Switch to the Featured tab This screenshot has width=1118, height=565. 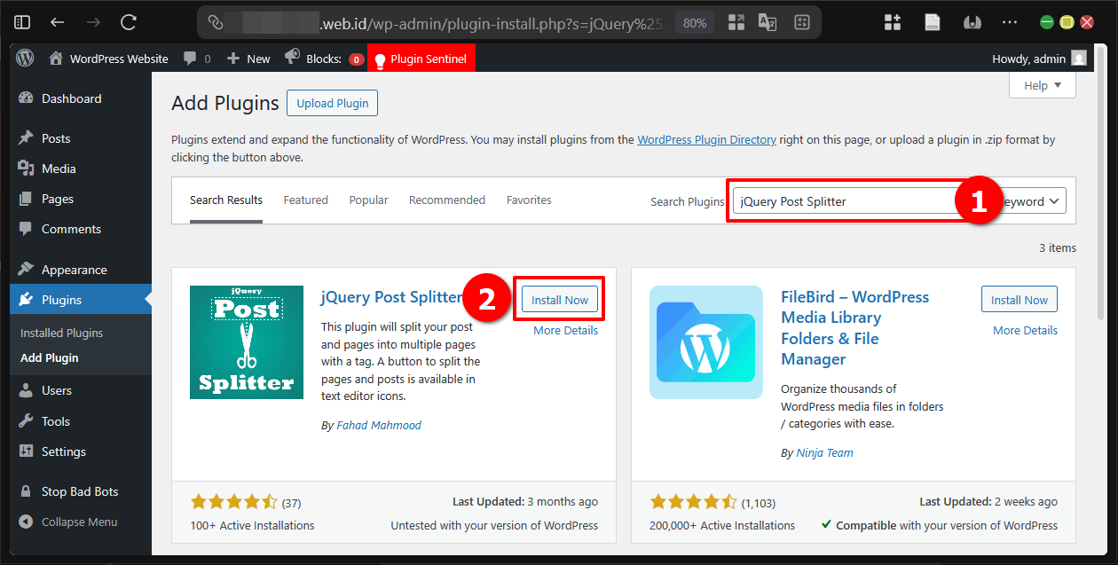[x=305, y=200]
